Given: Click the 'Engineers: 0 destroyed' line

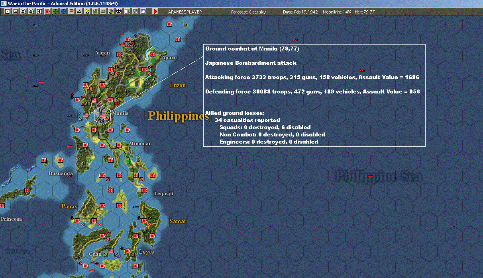Looking at the screenshot, I should (x=269, y=142).
